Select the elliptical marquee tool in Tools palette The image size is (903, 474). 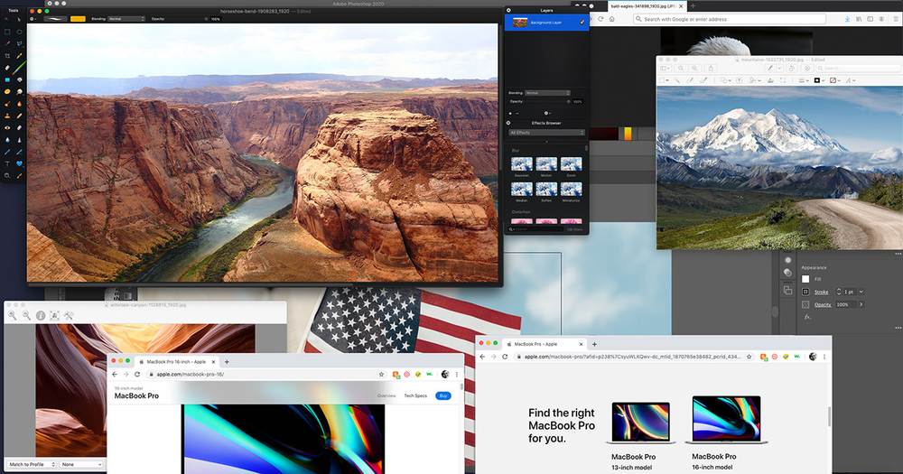pos(19,32)
